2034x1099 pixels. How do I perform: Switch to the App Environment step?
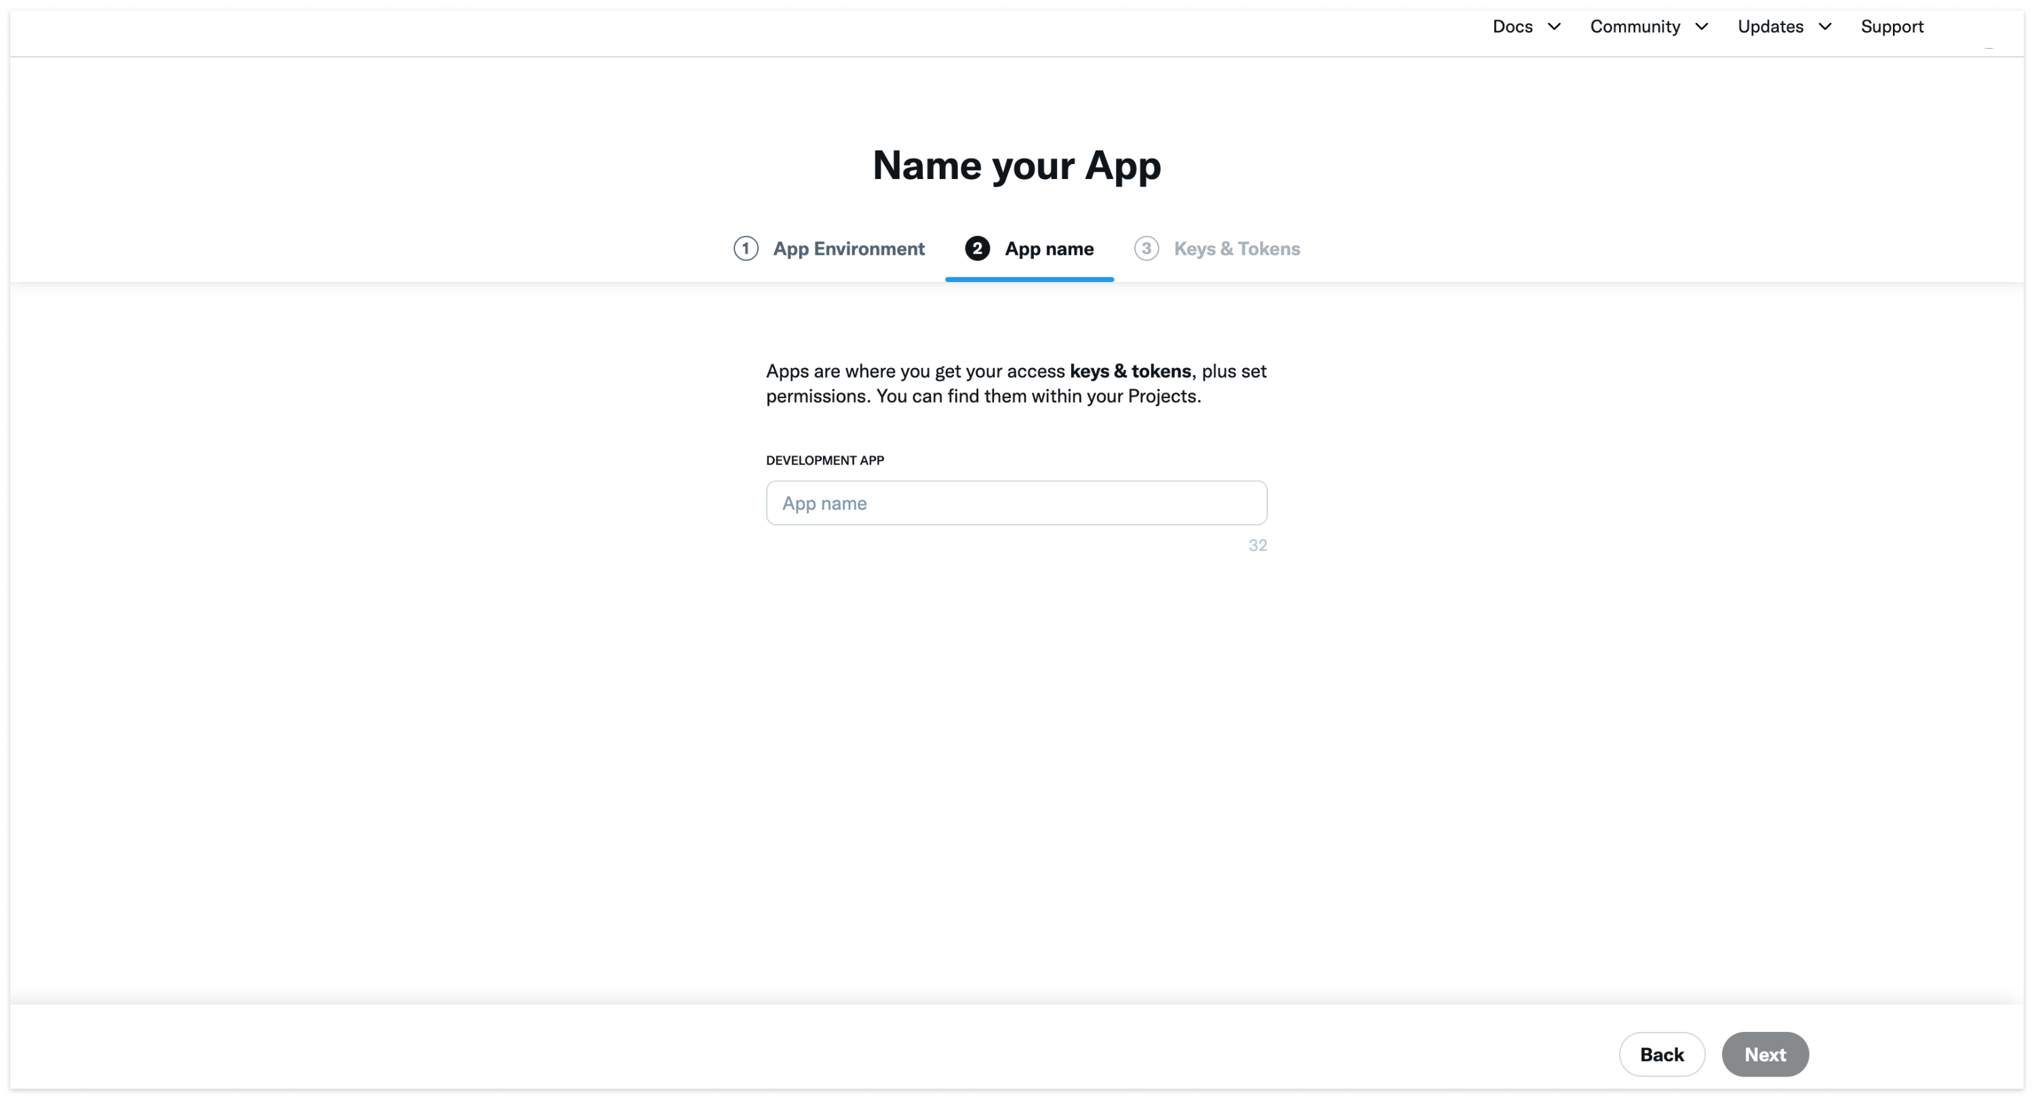pos(848,249)
